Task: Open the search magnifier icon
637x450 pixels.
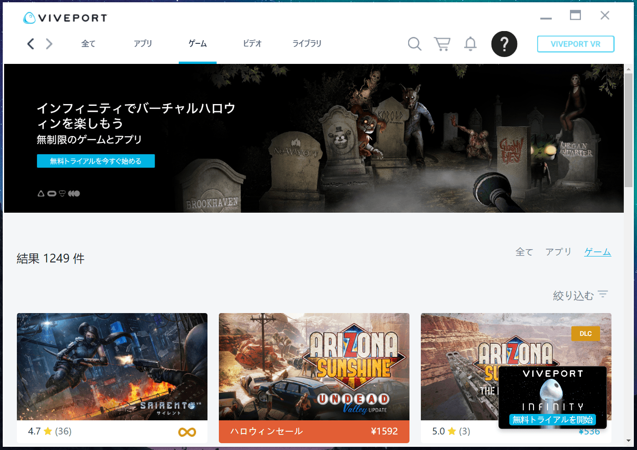Action: point(414,44)
